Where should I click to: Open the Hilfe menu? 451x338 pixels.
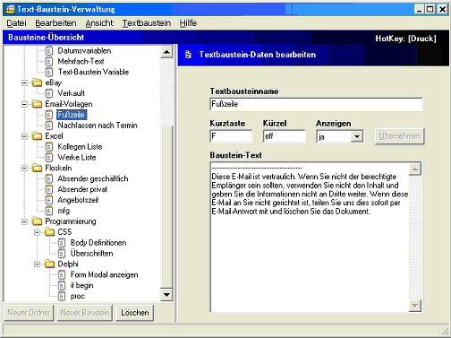point(188,23)
